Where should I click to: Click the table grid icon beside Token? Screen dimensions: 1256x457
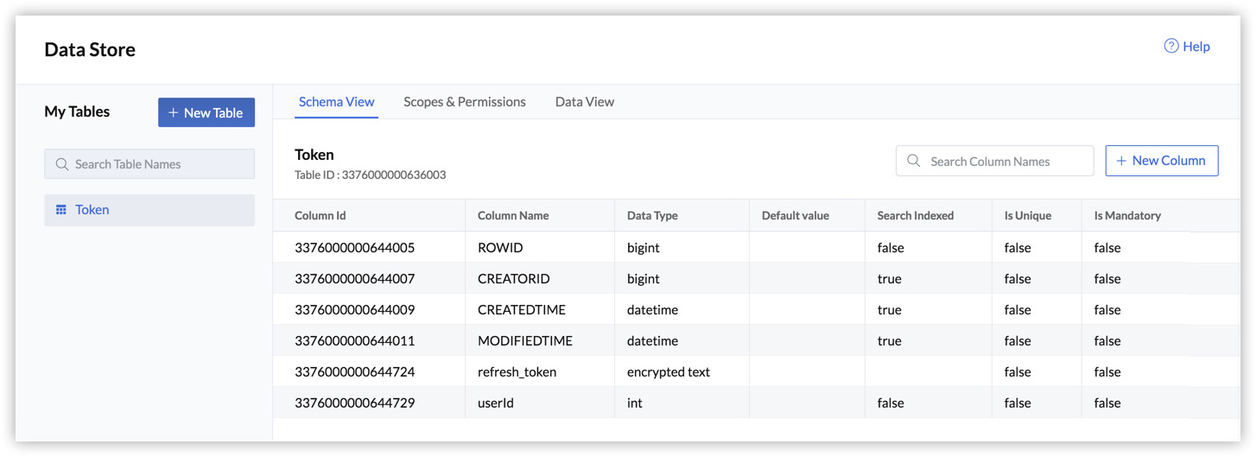click(x=61, y=210)
